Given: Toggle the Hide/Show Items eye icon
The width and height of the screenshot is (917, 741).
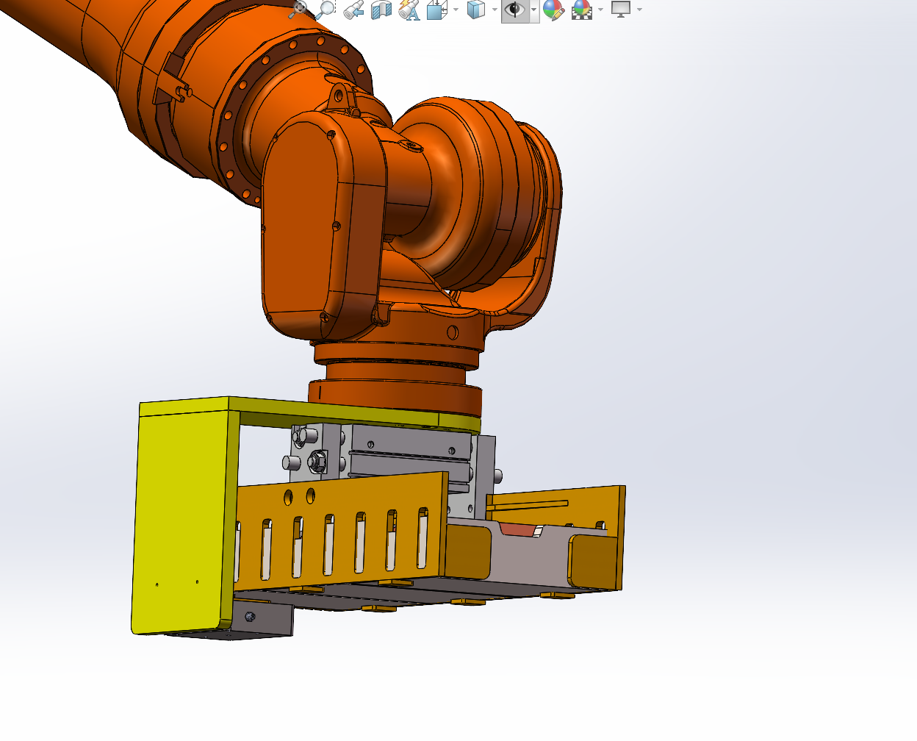Looking at the screenshot, I should coord(515,10).
